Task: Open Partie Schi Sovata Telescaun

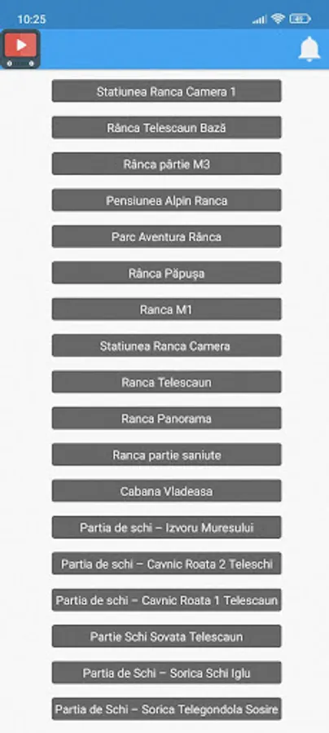Action: (166, 636)
